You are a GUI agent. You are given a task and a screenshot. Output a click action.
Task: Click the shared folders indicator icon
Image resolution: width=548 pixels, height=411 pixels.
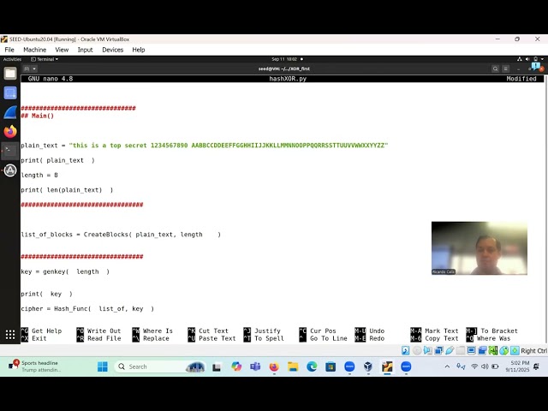461,350
